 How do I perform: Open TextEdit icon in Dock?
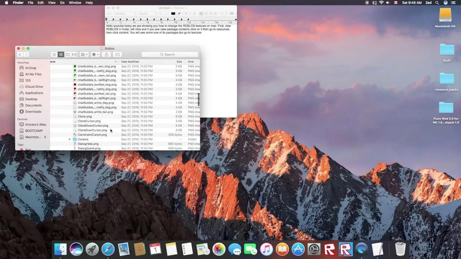pos(377,249)
